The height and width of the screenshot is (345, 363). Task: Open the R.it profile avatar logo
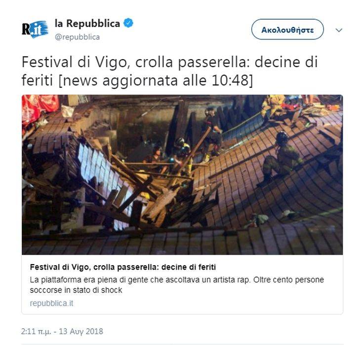coord(35,30)
